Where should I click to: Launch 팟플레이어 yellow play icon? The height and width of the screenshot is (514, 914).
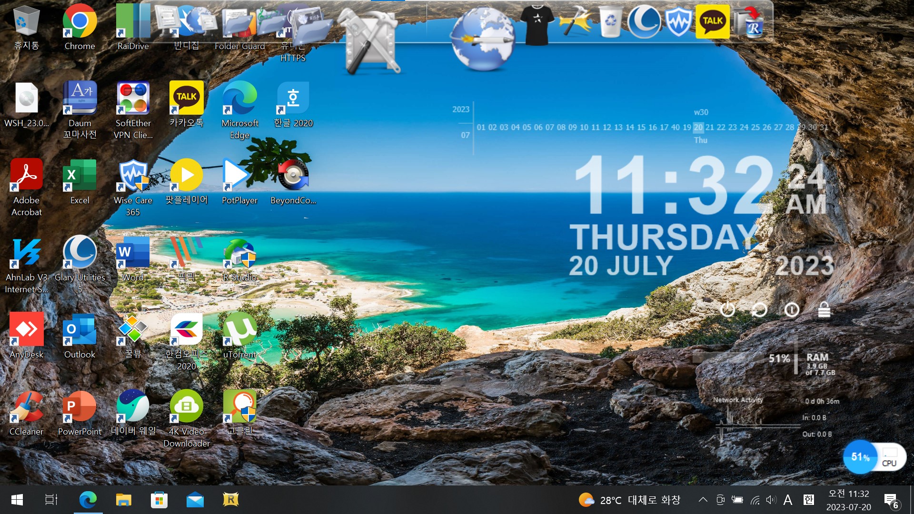click(186, 175)
